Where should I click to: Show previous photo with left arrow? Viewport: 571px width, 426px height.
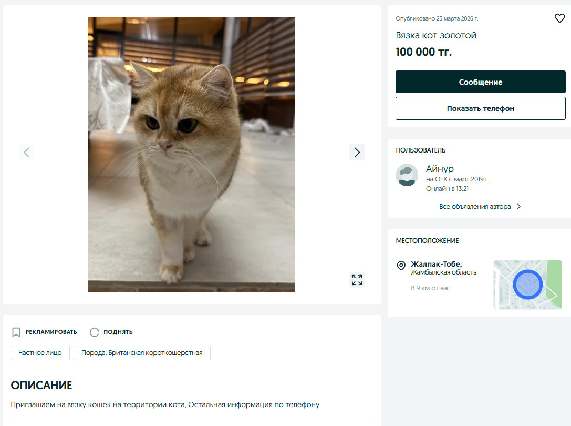[x=26, y=153]
